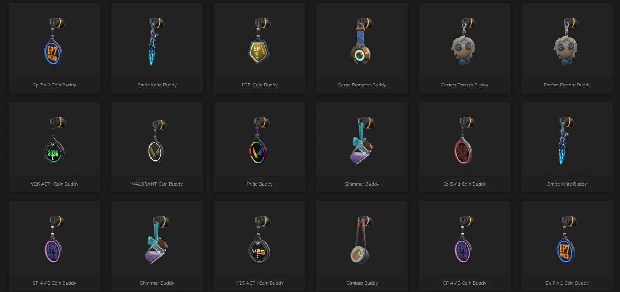Click the Pride Buddy text label

coord(260,184)
